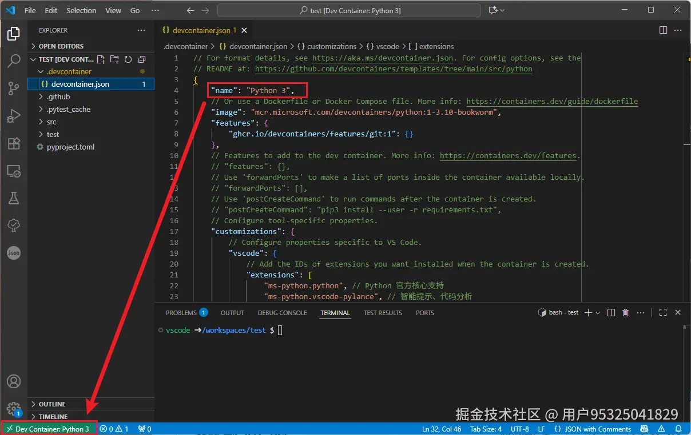Open editor more actions ellipsis
The height and width of the screenshot is (435, 691).
click(677, 30)
